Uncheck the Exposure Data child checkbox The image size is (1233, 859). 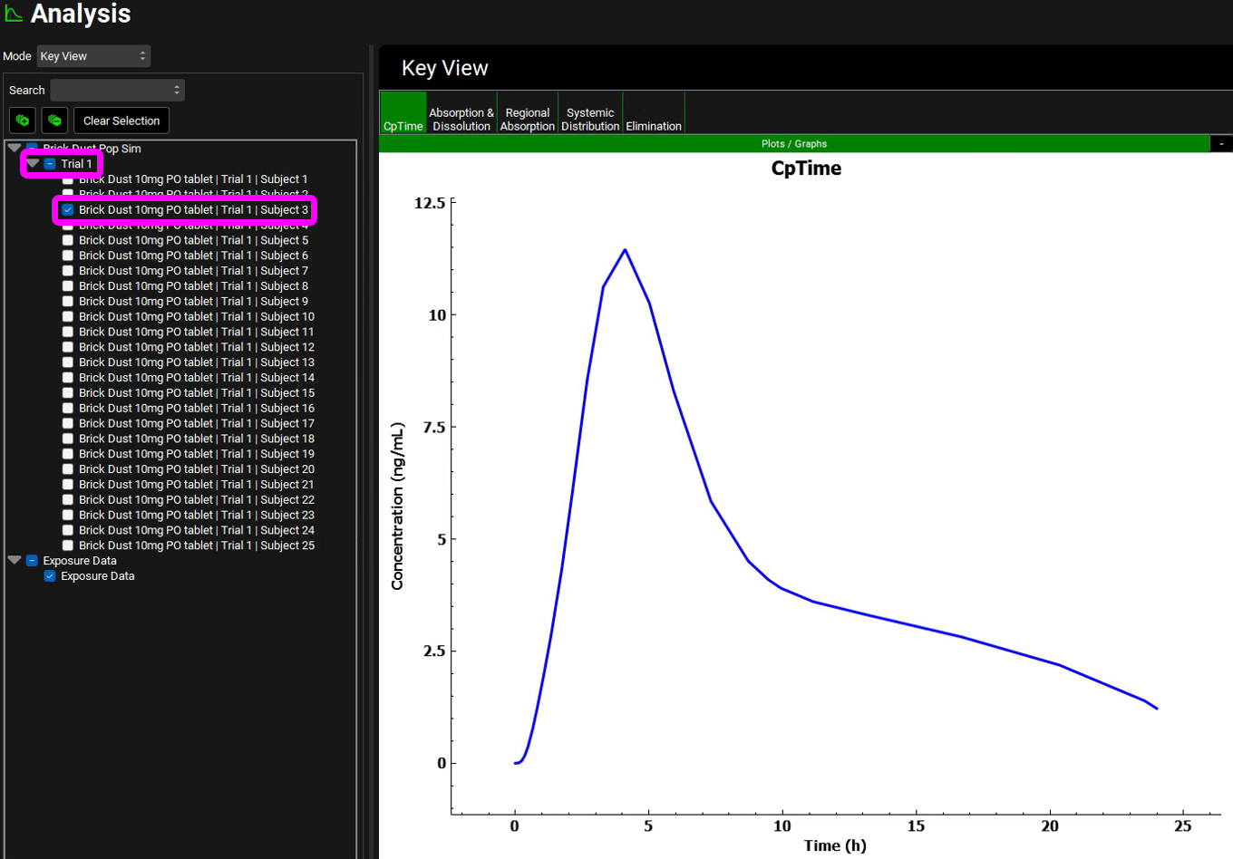click(x=50, y=576)
